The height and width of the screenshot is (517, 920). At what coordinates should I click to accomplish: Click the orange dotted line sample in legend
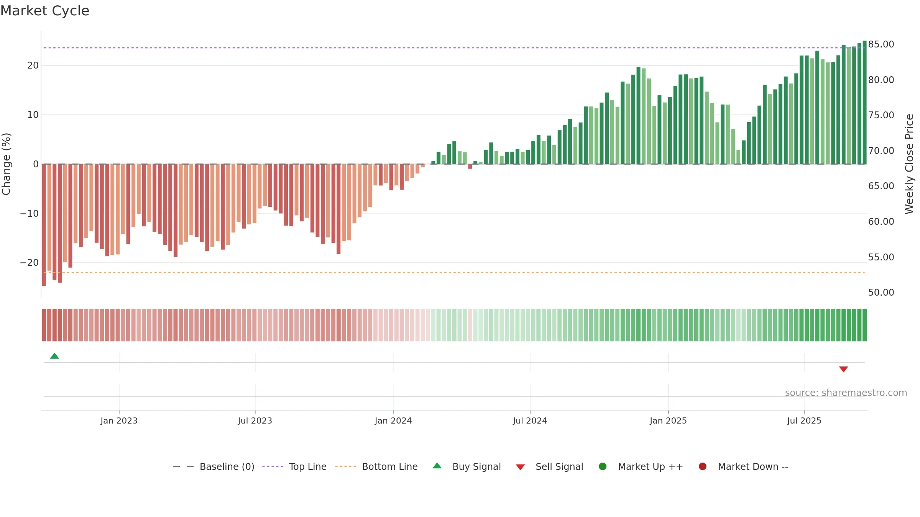(345, 466)
